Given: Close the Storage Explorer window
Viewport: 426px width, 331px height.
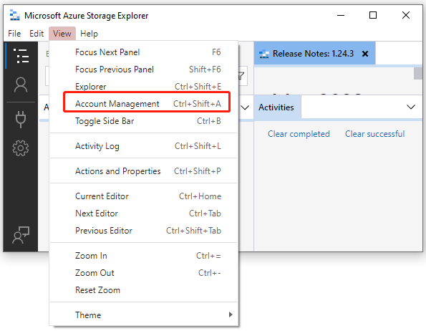Looking at the screenshot, I should [x=406, y=15].
